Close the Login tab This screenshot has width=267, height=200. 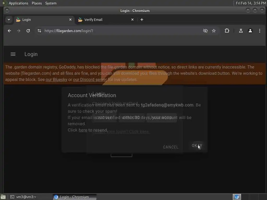pyautogui.click(x=70, y=20)
